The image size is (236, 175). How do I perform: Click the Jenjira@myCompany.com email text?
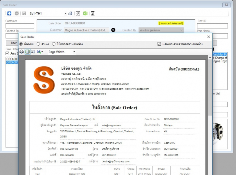(x=116, y=161)
